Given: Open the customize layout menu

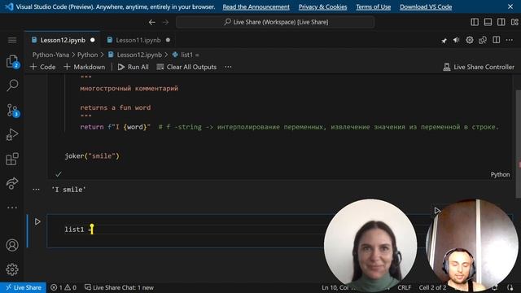Looking at the screenshot, I should pos(514,22).
